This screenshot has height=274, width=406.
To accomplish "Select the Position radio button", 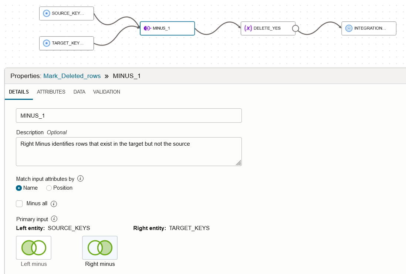I will [x=49, y=188].
